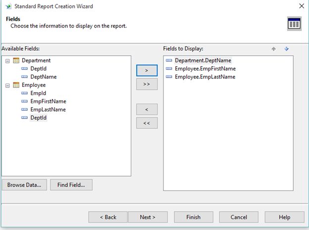Click the Employee table name
Screen dimensions: 309x230
pyautogui.click(x=34, y=85)
